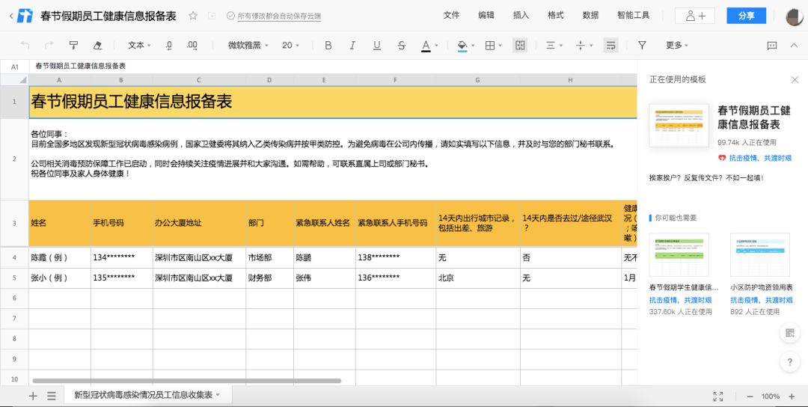Click the borders icon
Viewport: 808px width, 407px height.
coord(490,46)
